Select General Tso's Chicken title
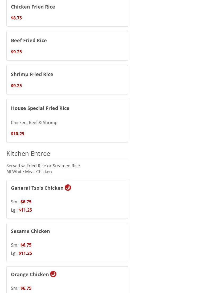Viewport: 205px width, 293px height. (37, 188)
